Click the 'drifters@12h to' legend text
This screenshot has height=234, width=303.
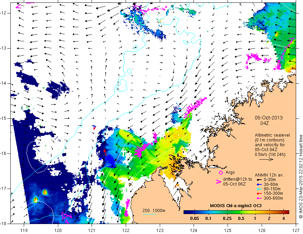[238, 179]
